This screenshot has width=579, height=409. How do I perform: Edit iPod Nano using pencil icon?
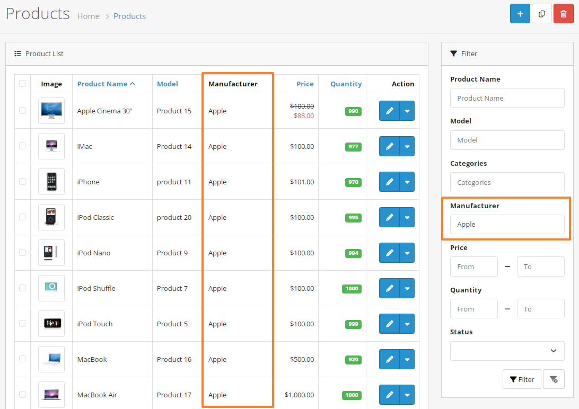click(389, 253)
